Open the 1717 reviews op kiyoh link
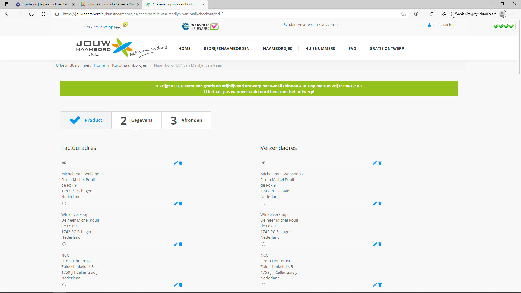Screen dimensions: 521x293 [x=105, y=27]
